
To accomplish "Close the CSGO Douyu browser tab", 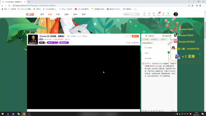I will tap(25, 2).
